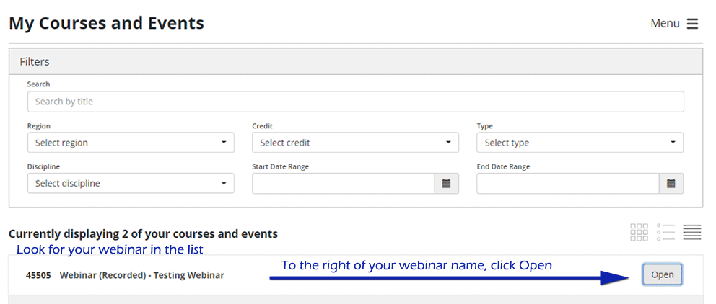Expand the Select region dropdown
716x304 pixels.
[131, 143]
